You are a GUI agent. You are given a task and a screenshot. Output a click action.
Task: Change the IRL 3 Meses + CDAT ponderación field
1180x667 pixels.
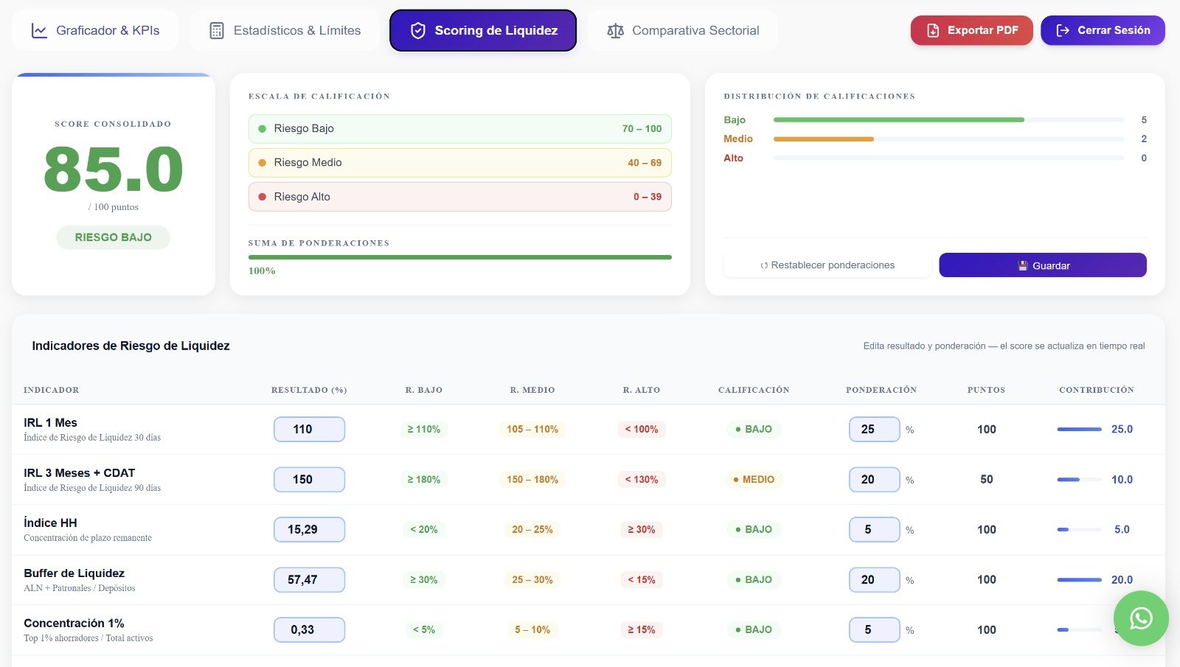tap(874, 479)
